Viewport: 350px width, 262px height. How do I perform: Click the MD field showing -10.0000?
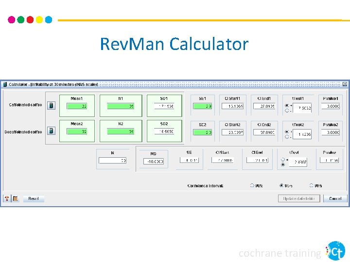coord(154,162)
